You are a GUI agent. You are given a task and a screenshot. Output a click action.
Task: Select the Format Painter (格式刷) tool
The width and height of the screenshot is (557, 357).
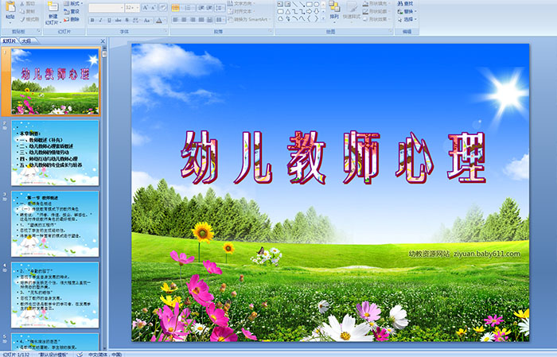coord(29,19)
